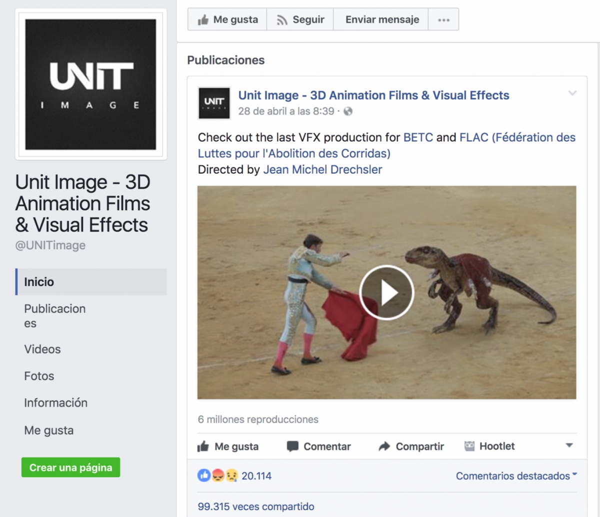The image size is (600, 517).
Task: Open the Videos sidebar tab
Action: pyautogui.click(x=42, y=349)
